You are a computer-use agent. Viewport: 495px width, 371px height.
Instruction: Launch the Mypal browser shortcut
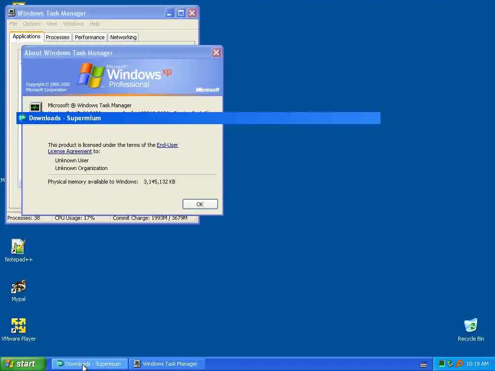(x=18, y=290)
